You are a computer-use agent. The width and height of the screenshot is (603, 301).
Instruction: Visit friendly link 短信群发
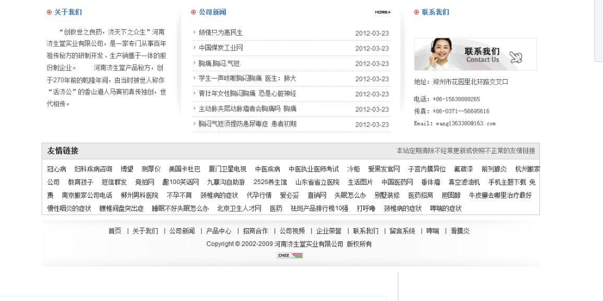click(114, 182)
